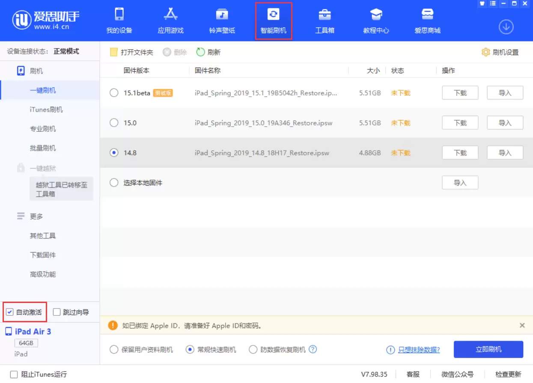Download the 14.8 firmware
533x383 pixels.
pyautogui.click(x=460, y=153)
